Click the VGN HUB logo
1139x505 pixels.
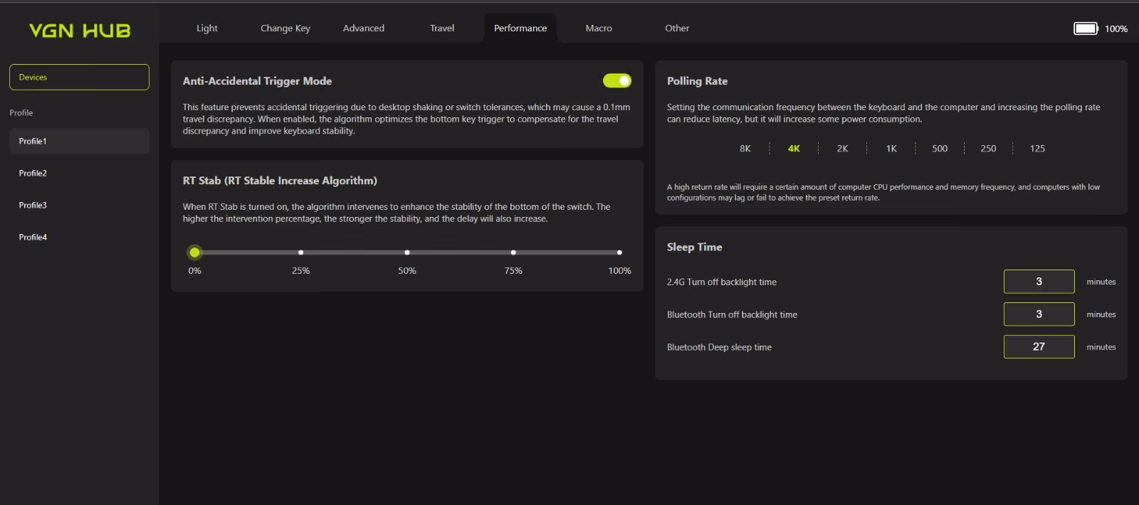pos(80,31)
